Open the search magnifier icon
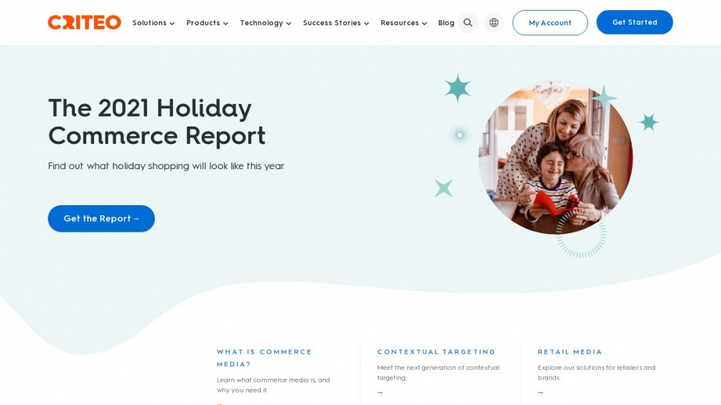This screenshot has height=405, width=721. click(x=467, y=22)
